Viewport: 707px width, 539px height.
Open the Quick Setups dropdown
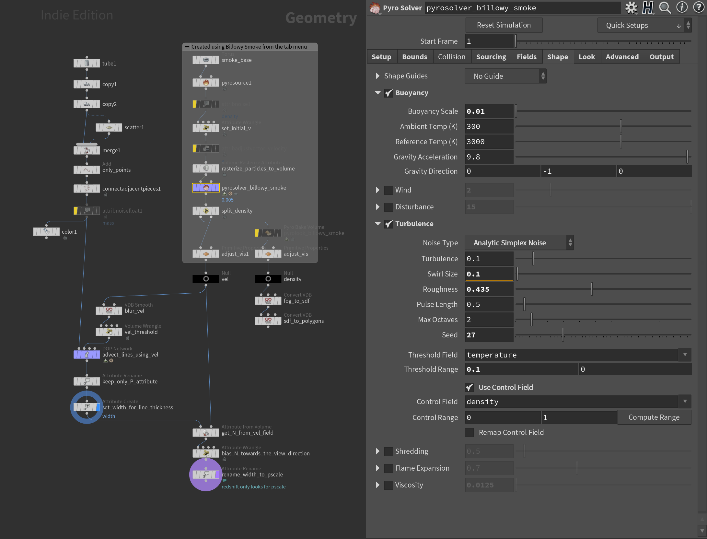[x=644, y=25]
